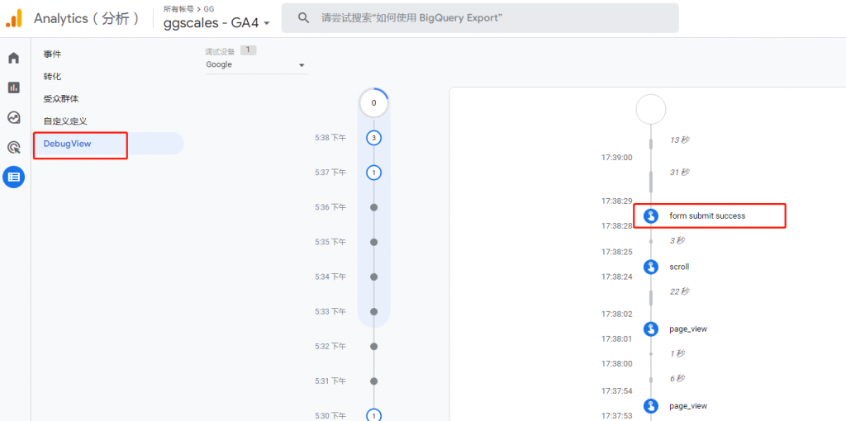Click the scroll event icon
The image size is (846, 421).
[651, 267]
